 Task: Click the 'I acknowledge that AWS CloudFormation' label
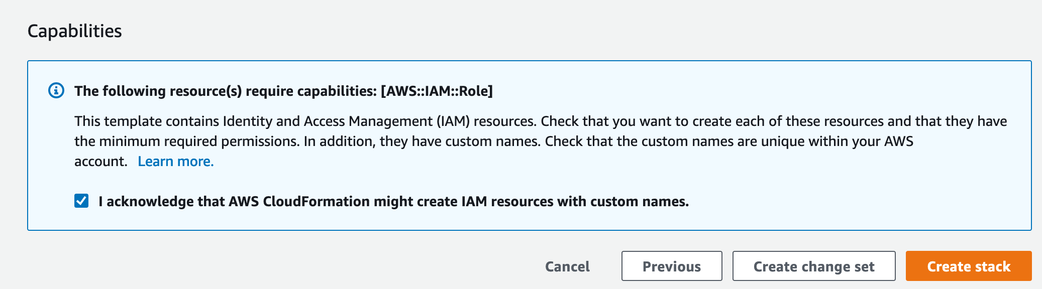pyautogui.click(x=394, y=201)
